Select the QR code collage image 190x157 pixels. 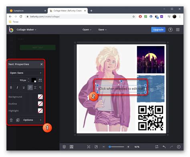[151, 118]
